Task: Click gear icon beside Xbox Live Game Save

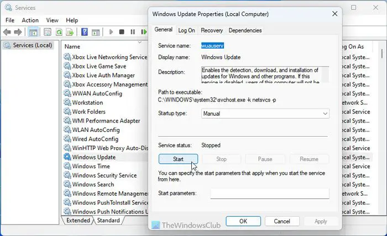Action: [67, 66]
